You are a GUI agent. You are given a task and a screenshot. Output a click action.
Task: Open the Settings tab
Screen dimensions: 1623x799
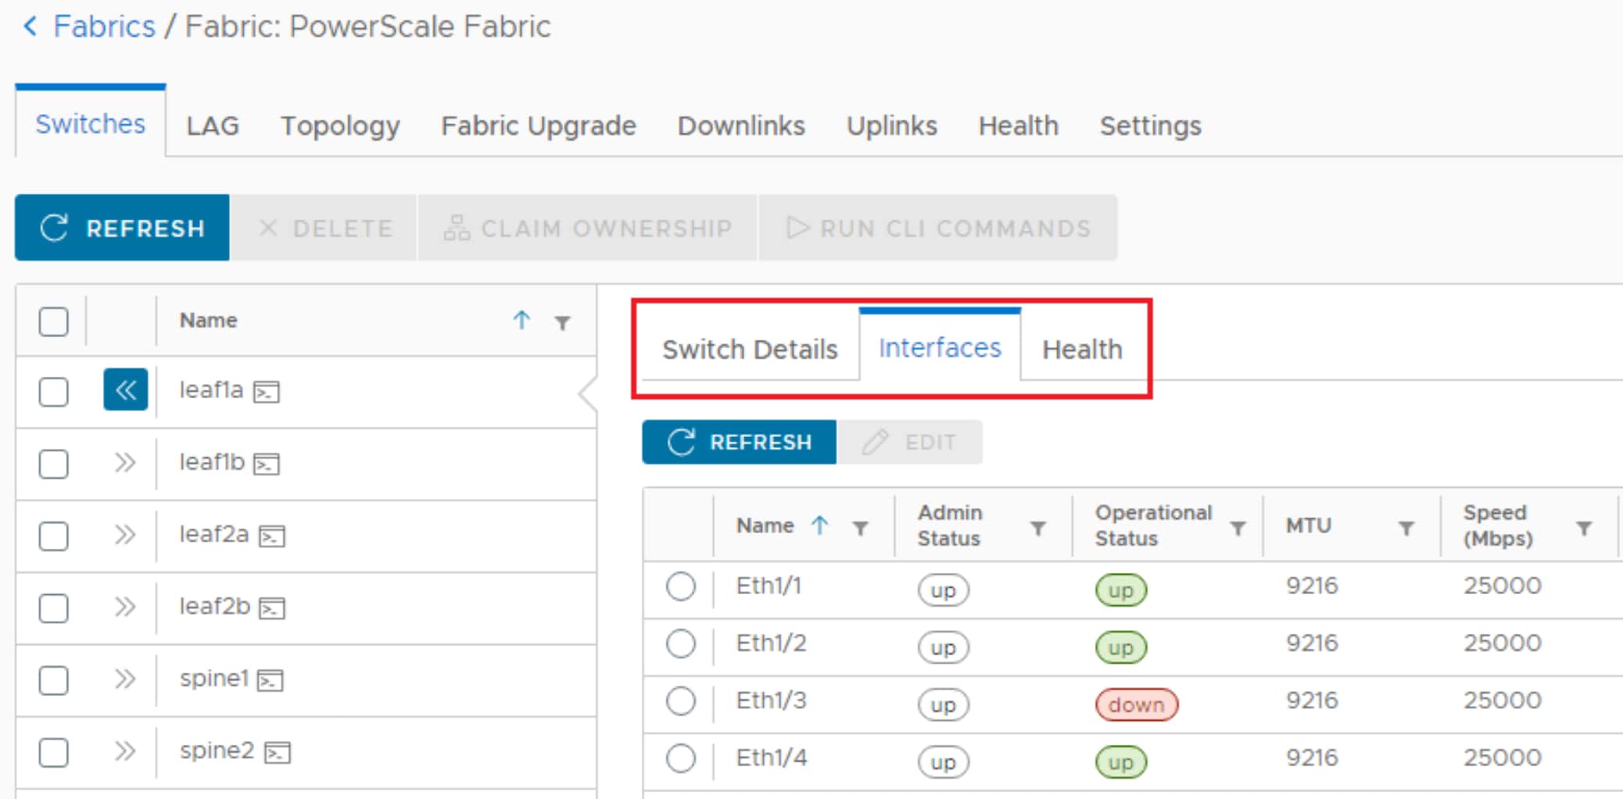coord(1150,126)
